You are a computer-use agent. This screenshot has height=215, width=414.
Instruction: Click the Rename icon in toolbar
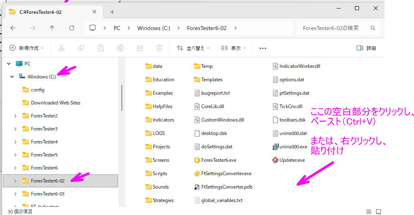point(120,48)
